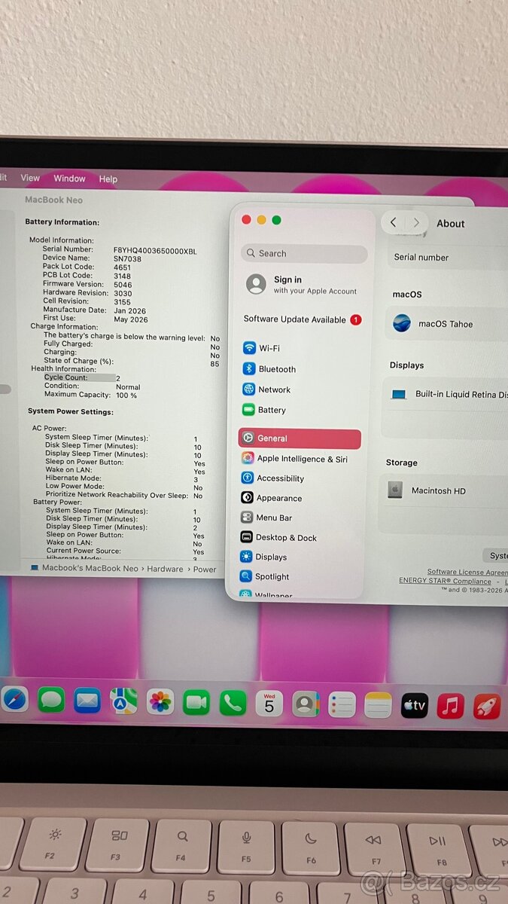Viewport: 508px width, 904px height.
Task: Open macOS Tahoe row in About
Action: (447, 324)
